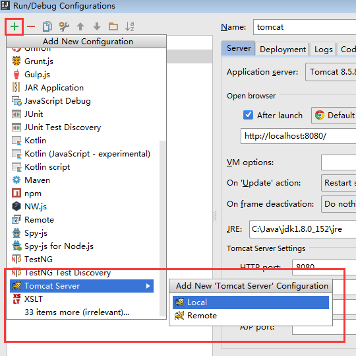The width and height of the screenshot is (356, 356).
Task: Choose Remote Tomcat Server configuration
Action: click(251, 316)
